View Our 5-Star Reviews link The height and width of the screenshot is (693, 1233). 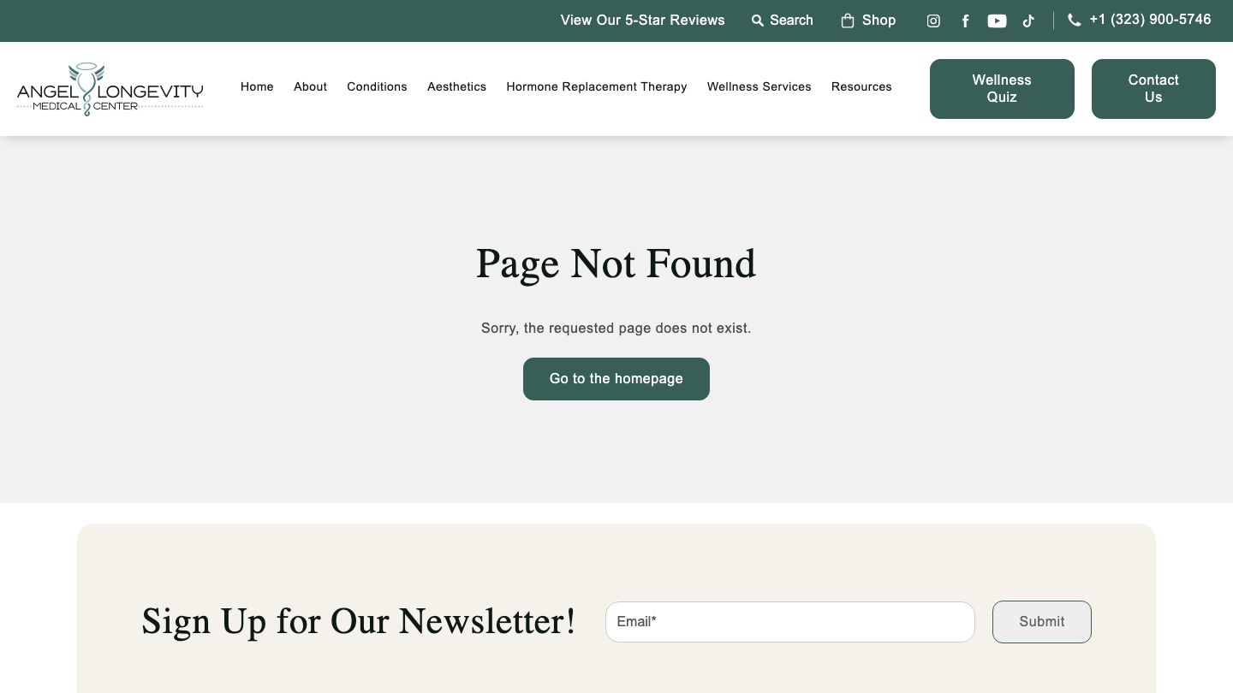[x=643, y=21]
